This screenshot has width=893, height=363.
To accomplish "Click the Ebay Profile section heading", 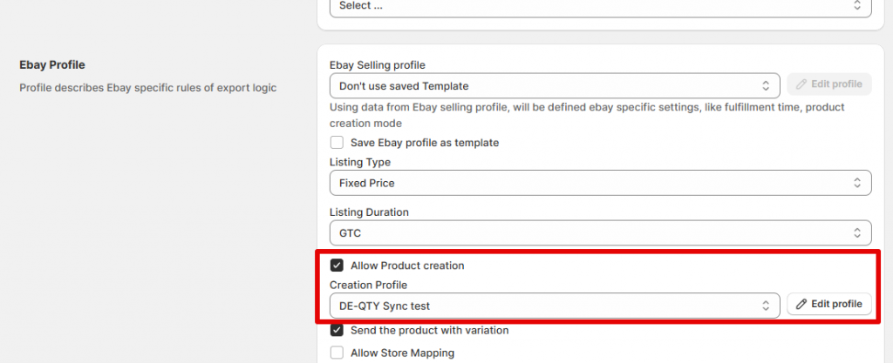I will click(x=51, y=65).
